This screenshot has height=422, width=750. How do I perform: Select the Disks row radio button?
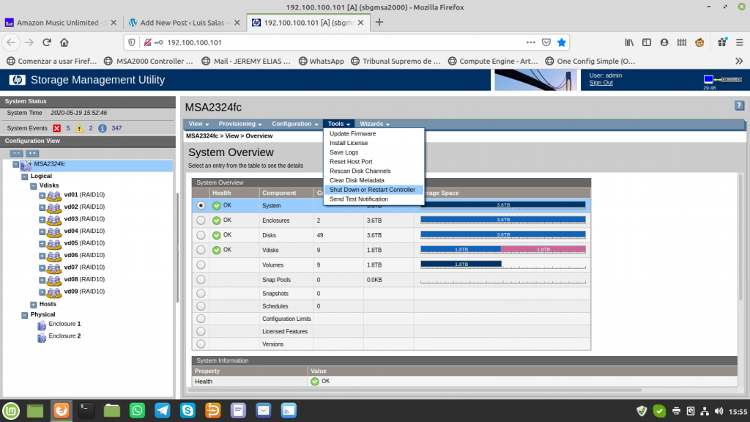[201, 235]
